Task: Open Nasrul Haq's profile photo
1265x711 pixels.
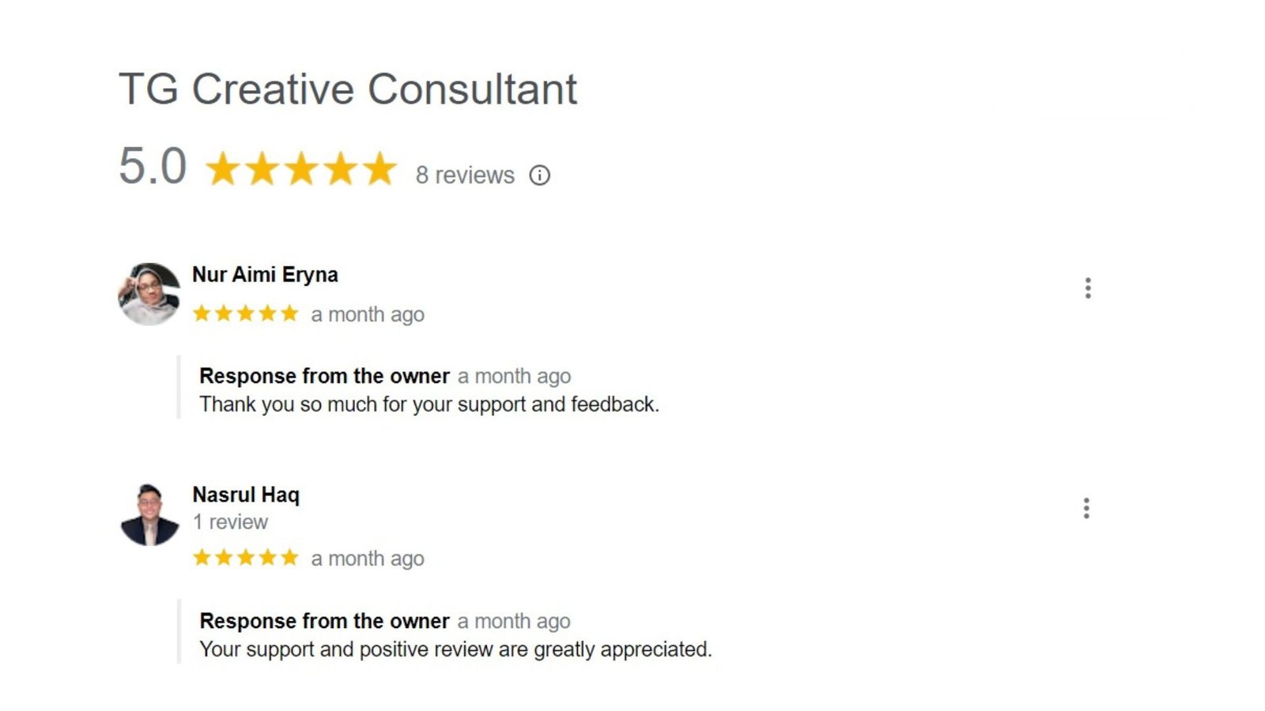Action: pyautogui.click(x=149, y=514)
